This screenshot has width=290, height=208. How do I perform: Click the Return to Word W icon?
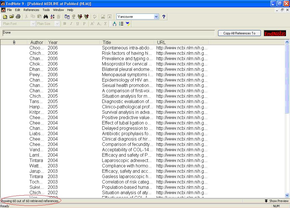[x=128, y=24]
